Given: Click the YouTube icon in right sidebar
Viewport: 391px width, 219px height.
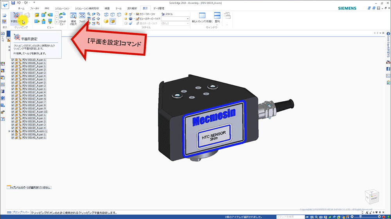Looking at the screenshot, I should coord(388,62).
